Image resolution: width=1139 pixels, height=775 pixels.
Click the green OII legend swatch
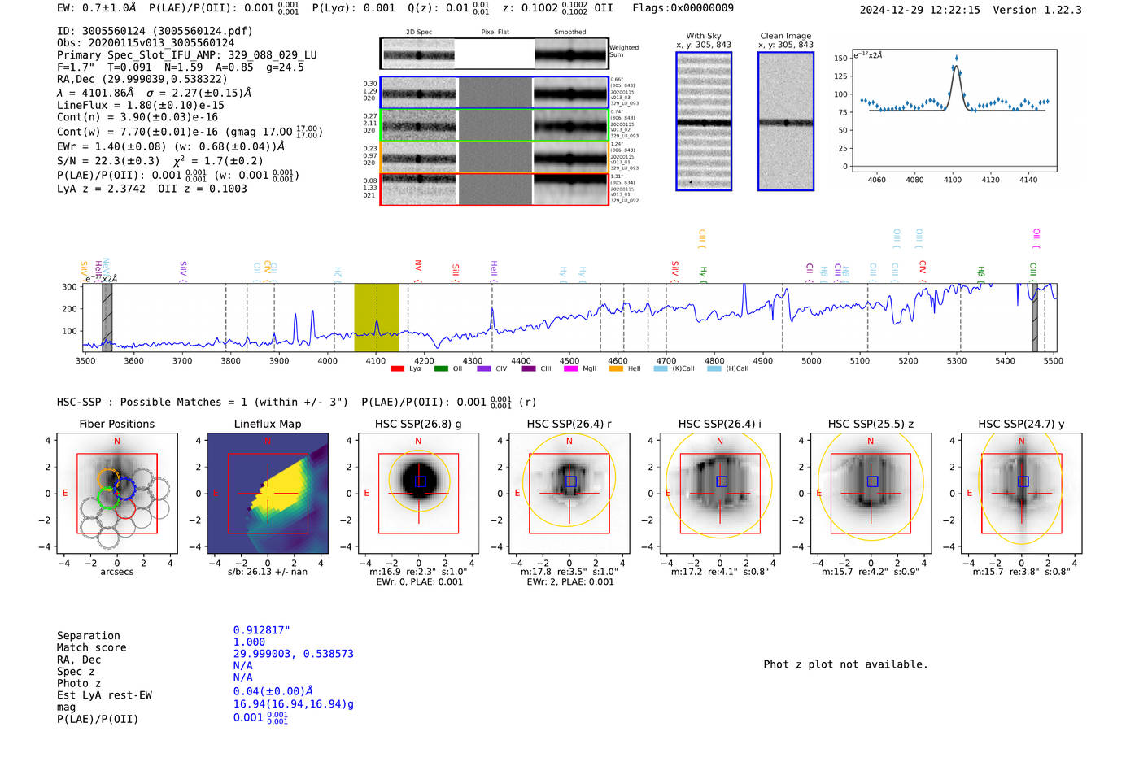click(441, 369)
